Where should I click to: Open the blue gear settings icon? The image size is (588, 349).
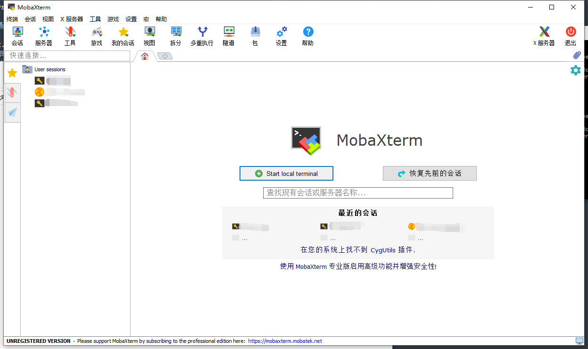(x=576, y=70)
